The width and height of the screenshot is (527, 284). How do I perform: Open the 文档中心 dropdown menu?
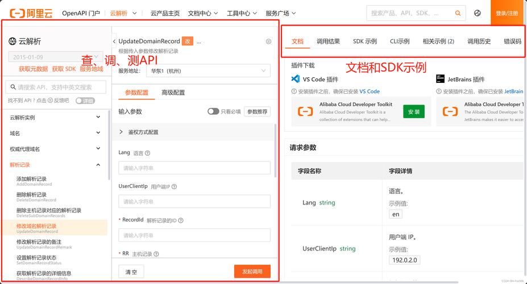[203, 13]
